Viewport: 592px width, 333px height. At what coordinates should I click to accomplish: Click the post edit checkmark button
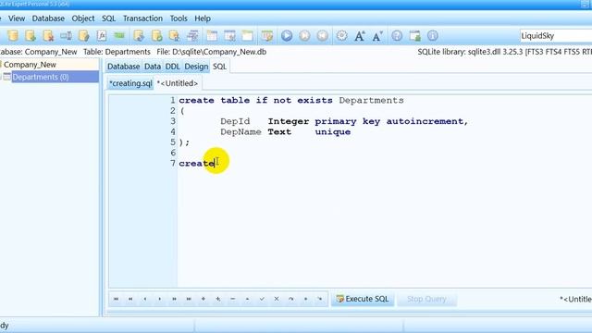click(262, 299)
